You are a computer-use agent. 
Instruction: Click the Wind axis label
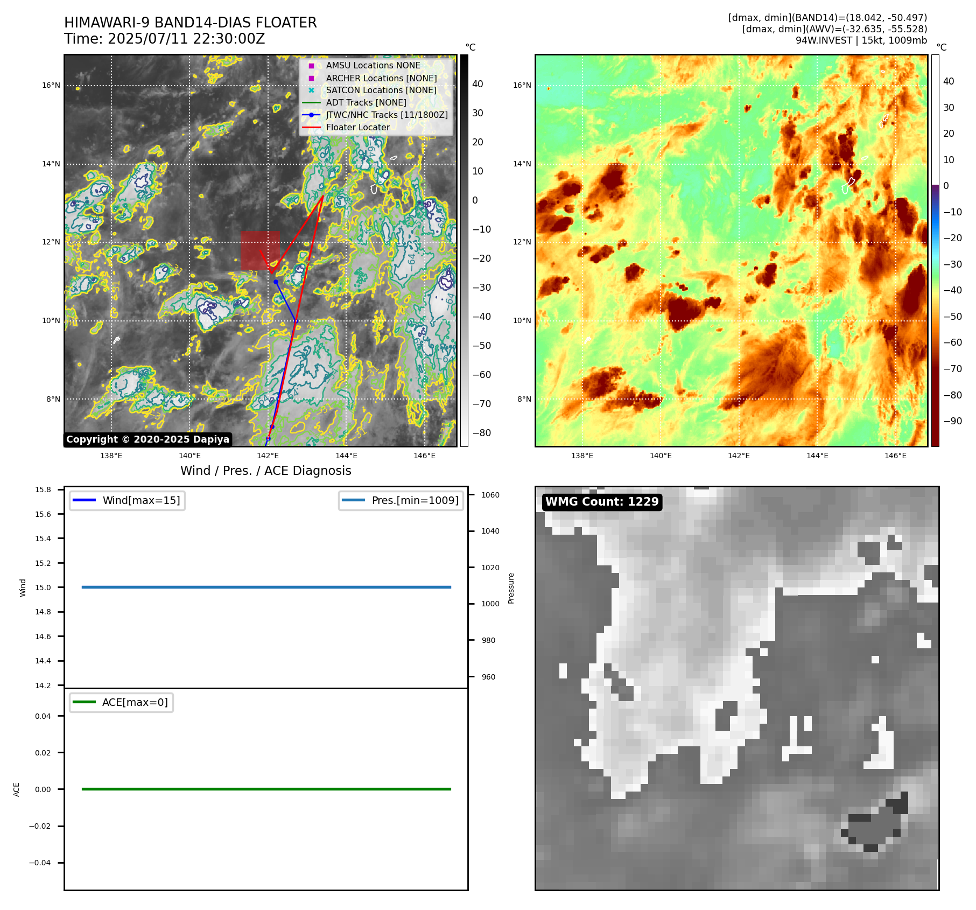pos(23,587)
